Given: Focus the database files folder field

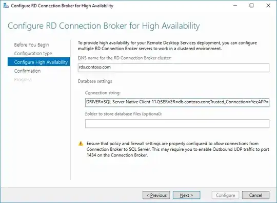Looking at the screenshot, I should click(177, 124).
